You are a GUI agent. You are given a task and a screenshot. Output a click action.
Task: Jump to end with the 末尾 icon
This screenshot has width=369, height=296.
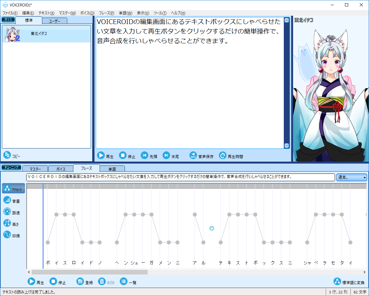166,155
